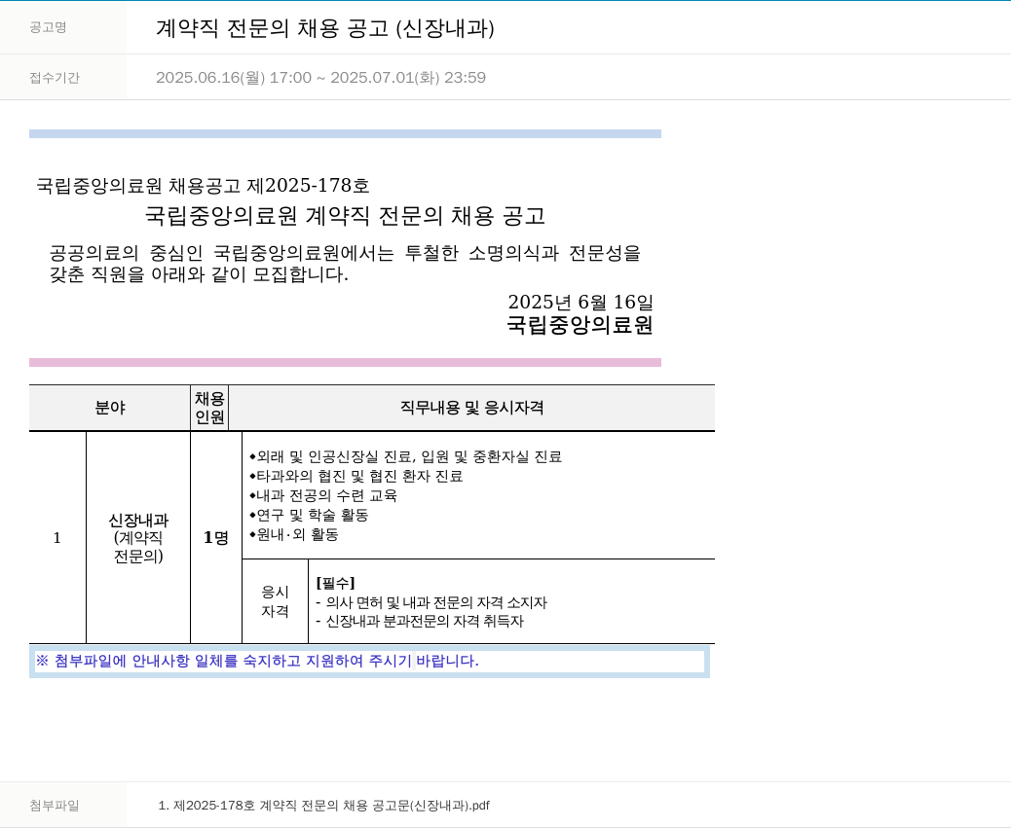Click paragraph starting 공공의료의 중심인
Screen dimensions: 1011x829
click(x=345, y=264)
